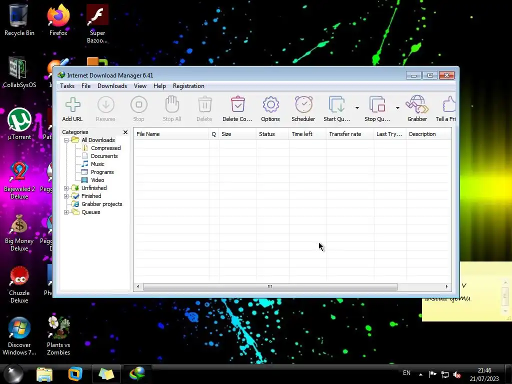Click the Internet Download Manager taskbar icon
The image size is (512, 384).
tap(137, 374)
